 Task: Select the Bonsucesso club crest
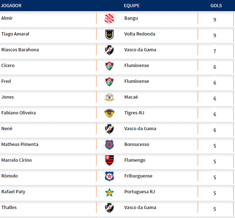pos(109,144)
